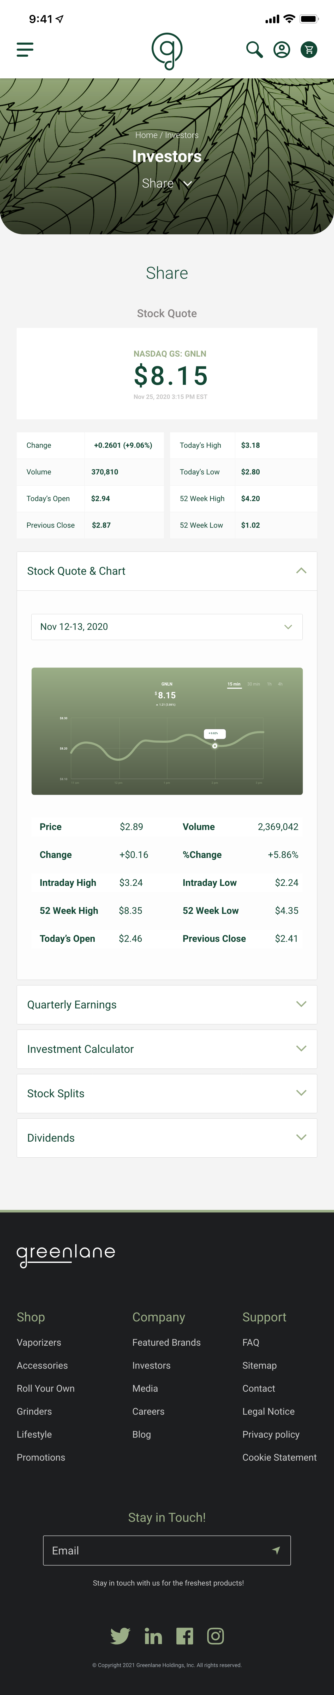Select the 15 min chart interval tab

(x=234, y=684)
